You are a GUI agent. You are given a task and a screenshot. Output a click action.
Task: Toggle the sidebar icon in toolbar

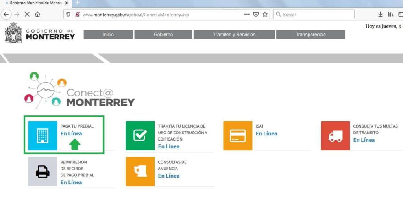401,15
